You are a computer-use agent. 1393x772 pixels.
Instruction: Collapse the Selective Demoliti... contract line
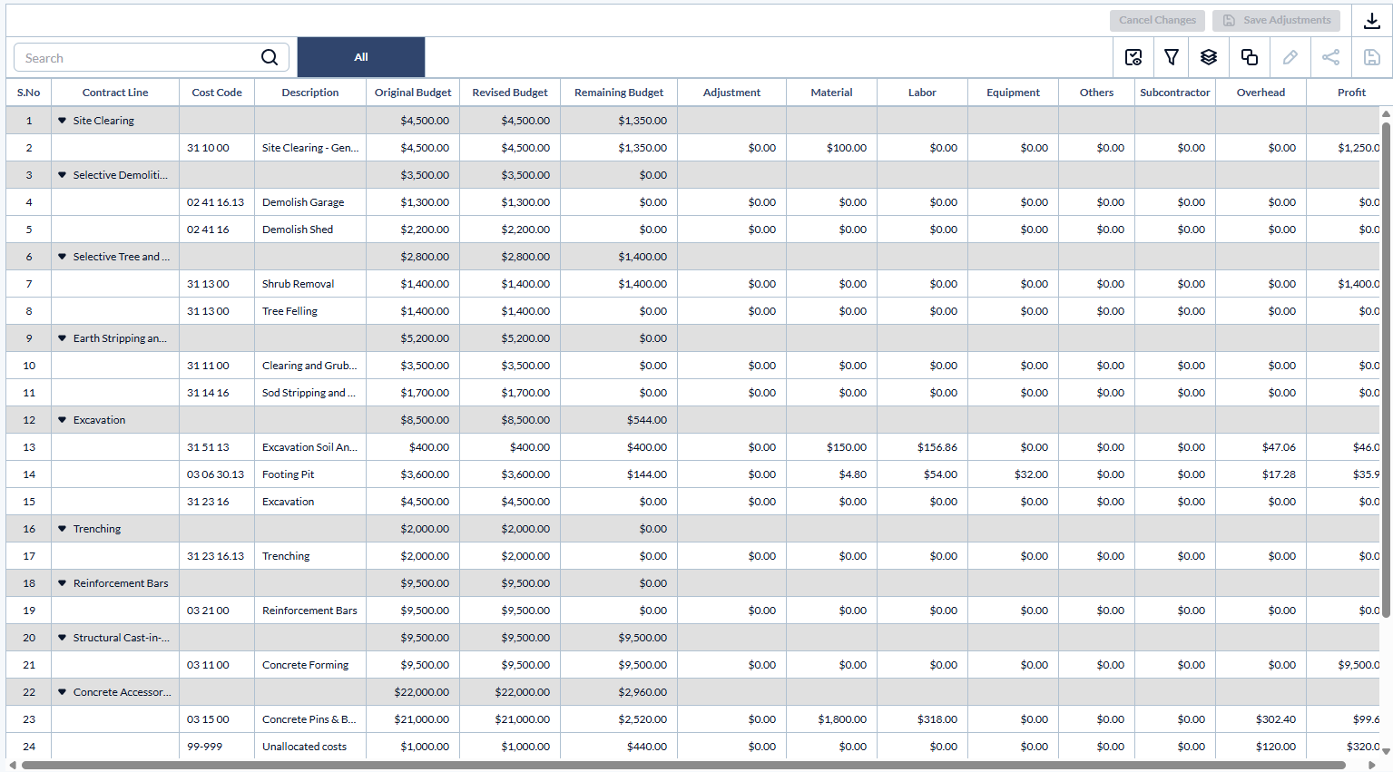coord(62,175)
